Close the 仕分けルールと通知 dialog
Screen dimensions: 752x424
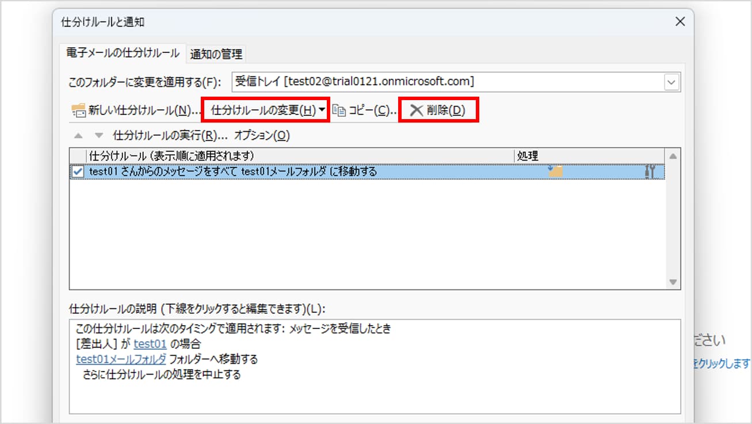[680, 22]
